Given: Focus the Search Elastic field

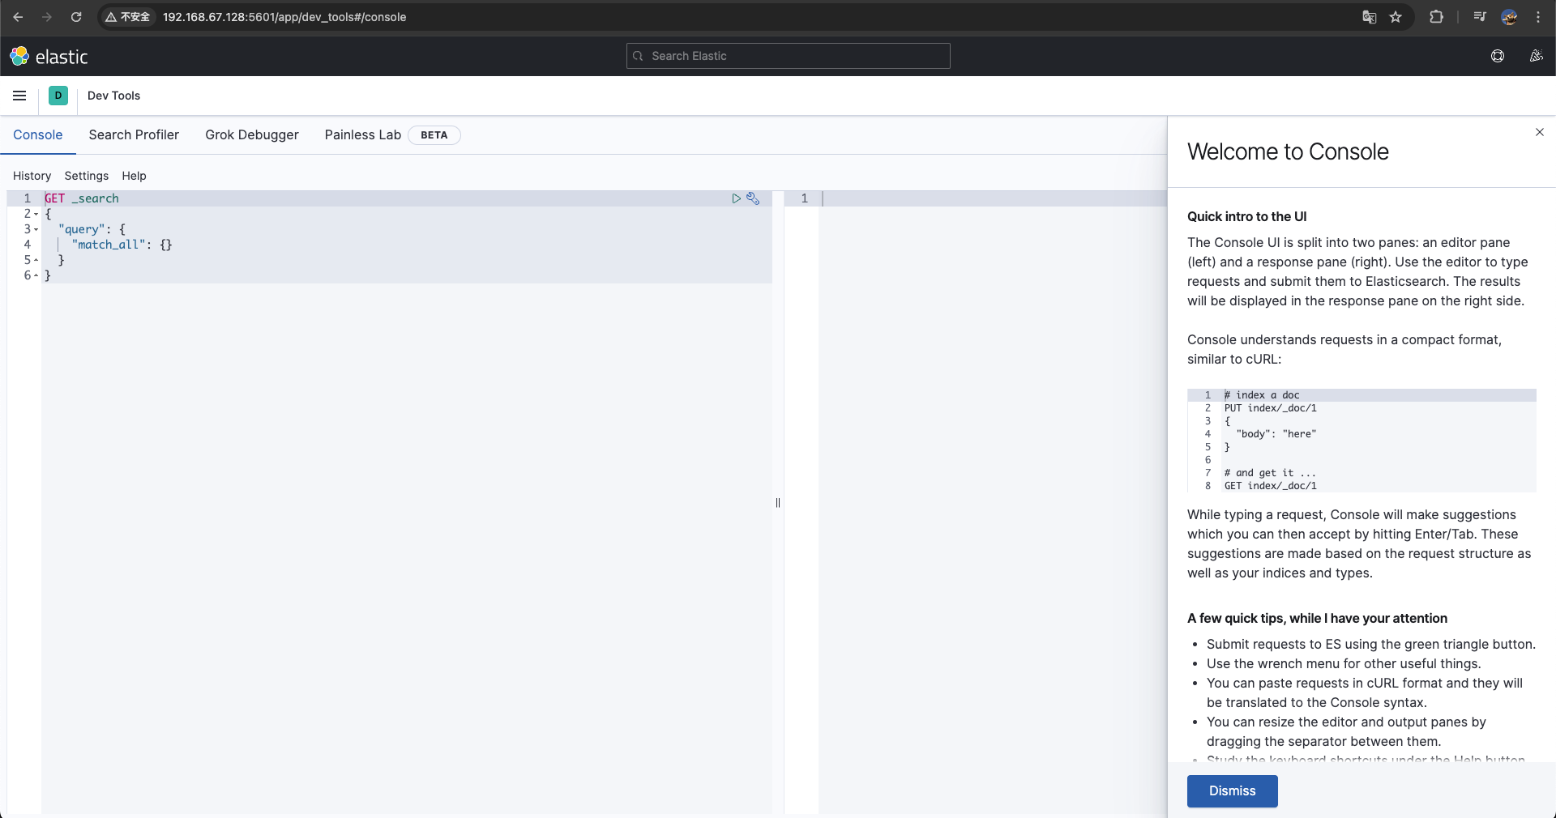Looking at the screenshot, I should [789, 56].
